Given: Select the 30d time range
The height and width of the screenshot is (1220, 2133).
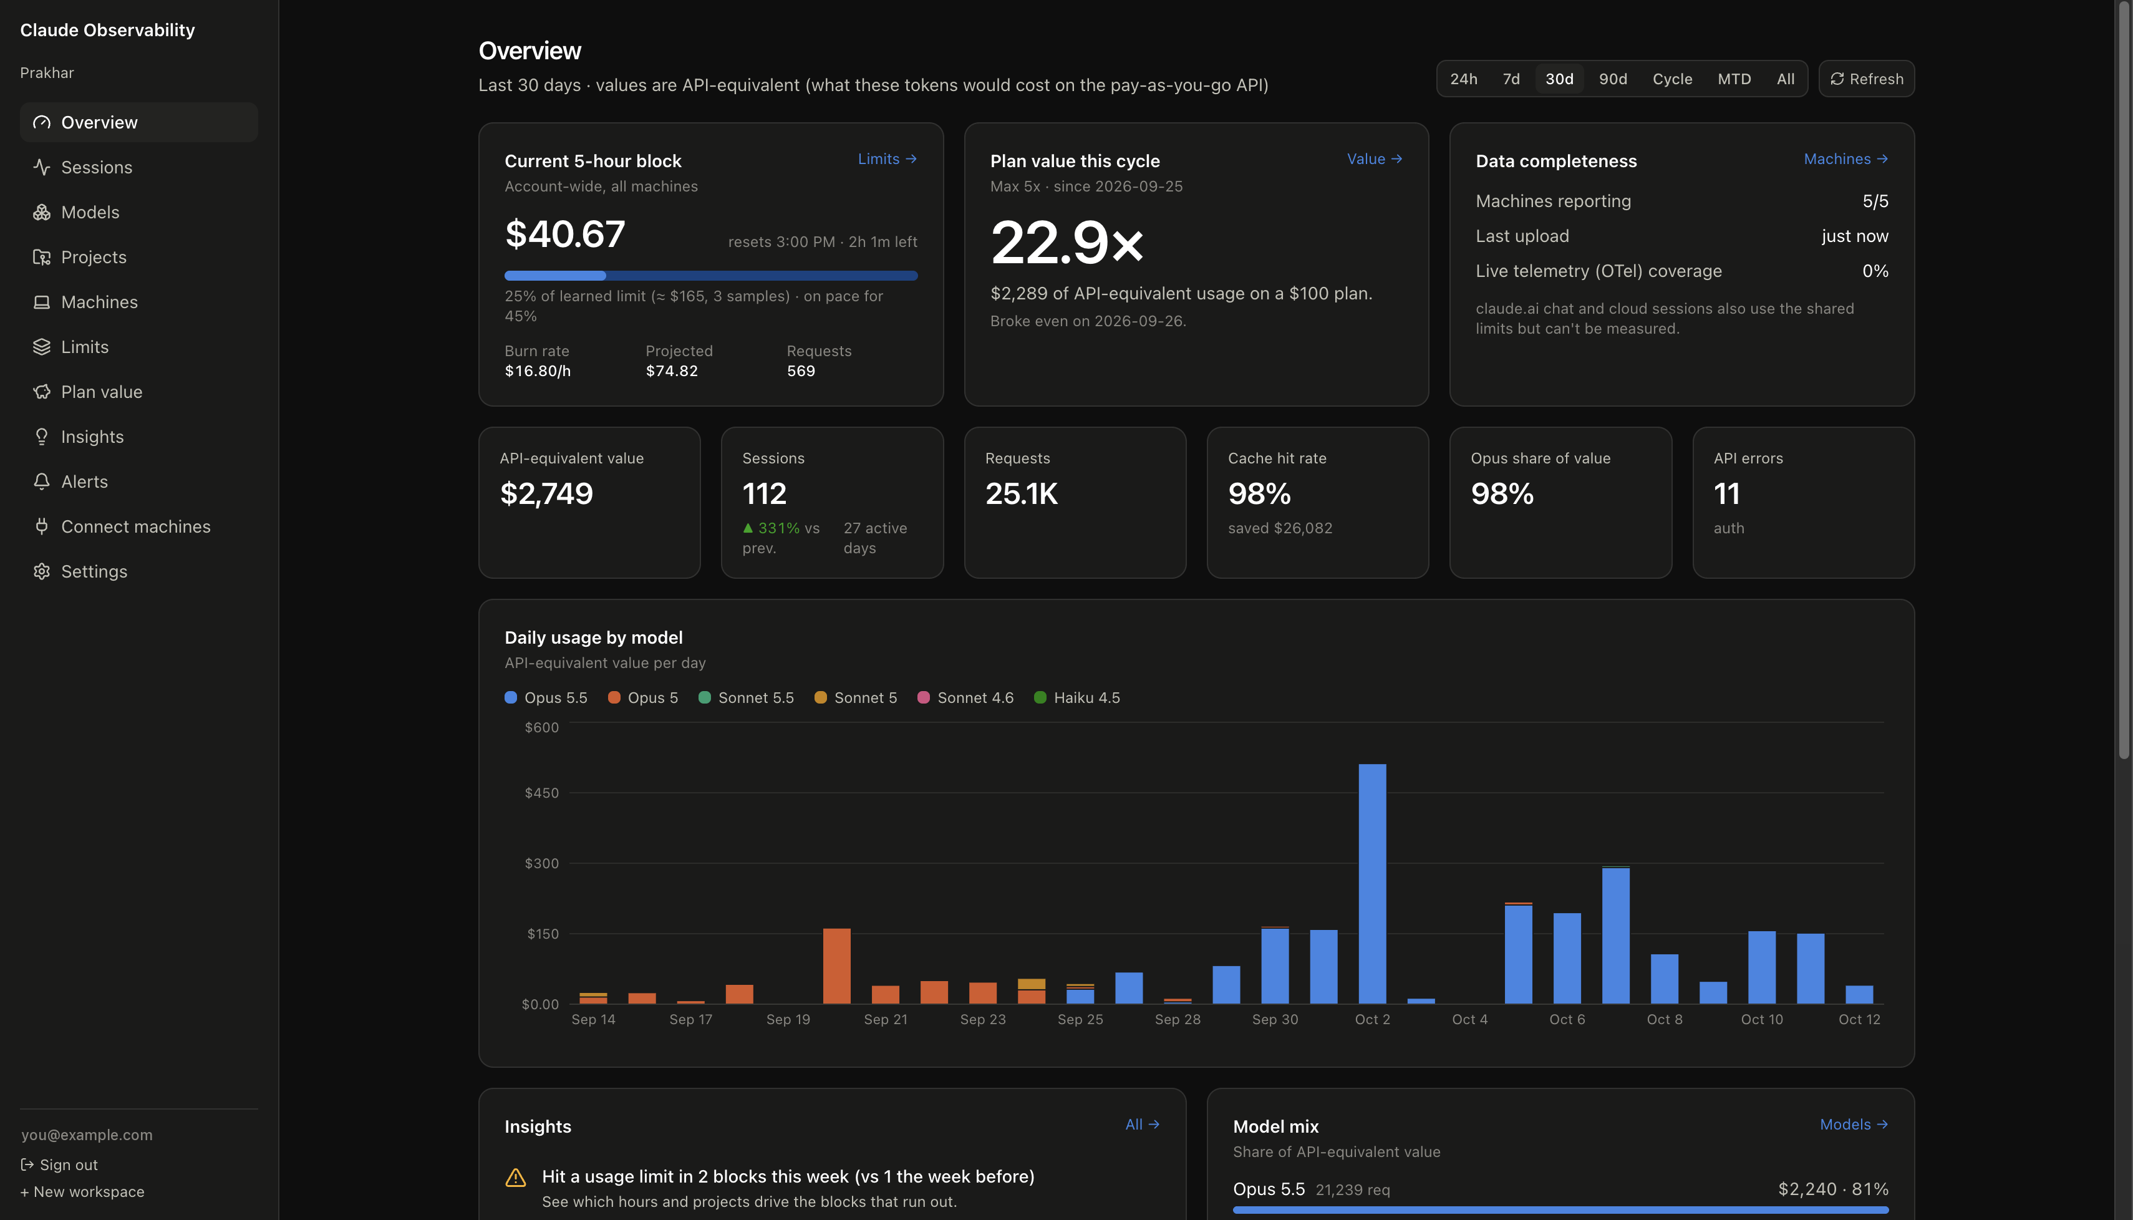Looking at the screenshot, I should tap(1559, 79).
